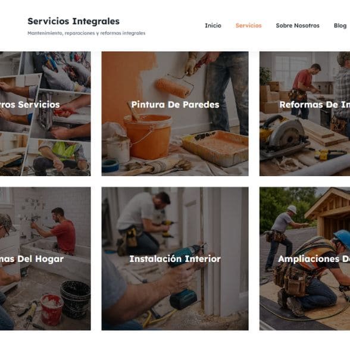Click the orange paint bucket in the painting card
The width and height of the screenshot is (350, 350).
(148, 136)
